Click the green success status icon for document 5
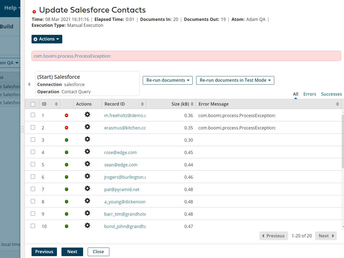The width and height of the screenshot is (344, 258). [x=67, y=165]
